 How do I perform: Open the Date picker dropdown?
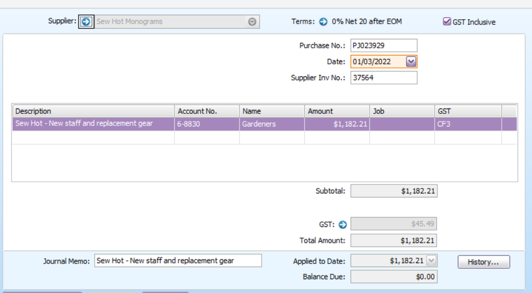point(411,62)
